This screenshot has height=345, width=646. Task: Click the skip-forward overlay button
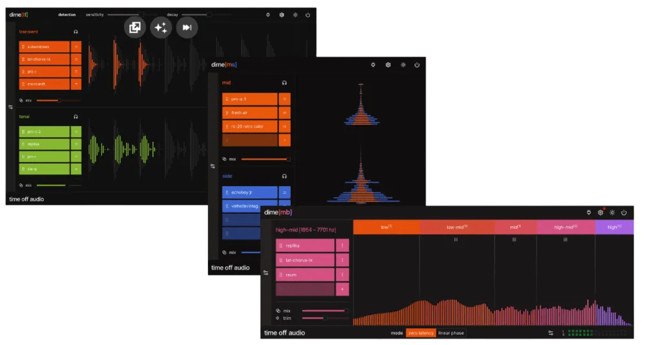pos(187,28)
